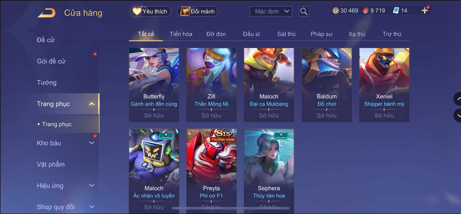Click the blue voucher ticket icon
The width and height of the screenshot is (461, 214).
(396, 11)
